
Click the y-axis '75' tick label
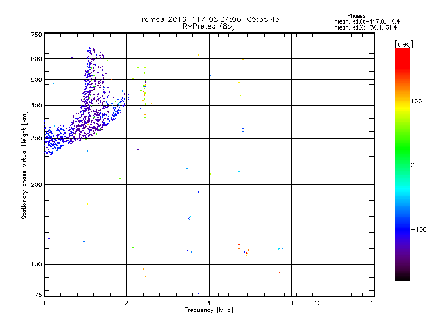(x=38, y=295)
